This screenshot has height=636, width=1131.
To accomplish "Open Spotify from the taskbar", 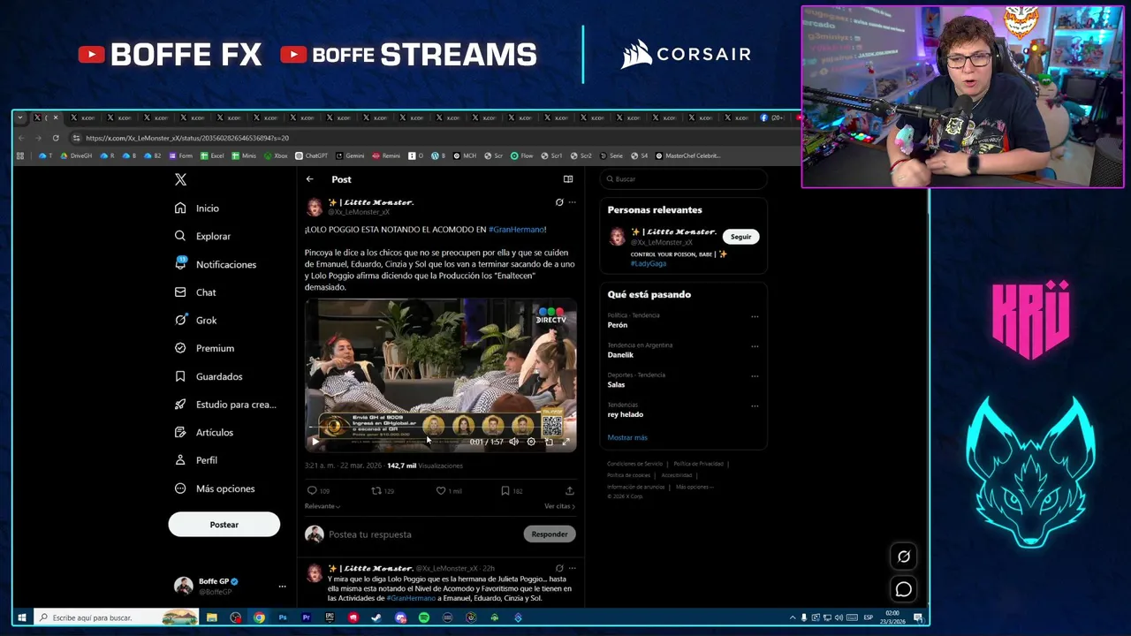I will (424, 617).
